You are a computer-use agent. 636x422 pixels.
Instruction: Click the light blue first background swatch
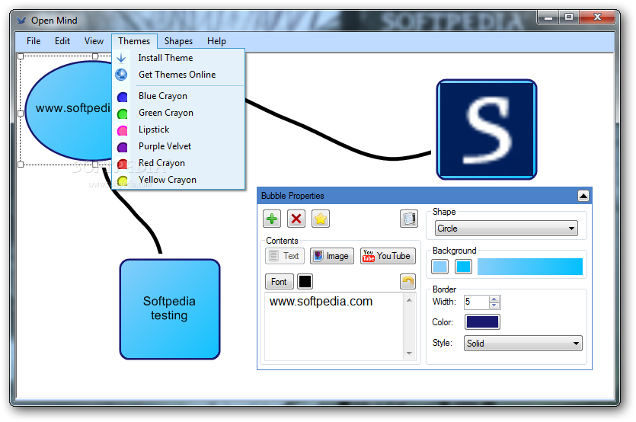tap(439, 267)
